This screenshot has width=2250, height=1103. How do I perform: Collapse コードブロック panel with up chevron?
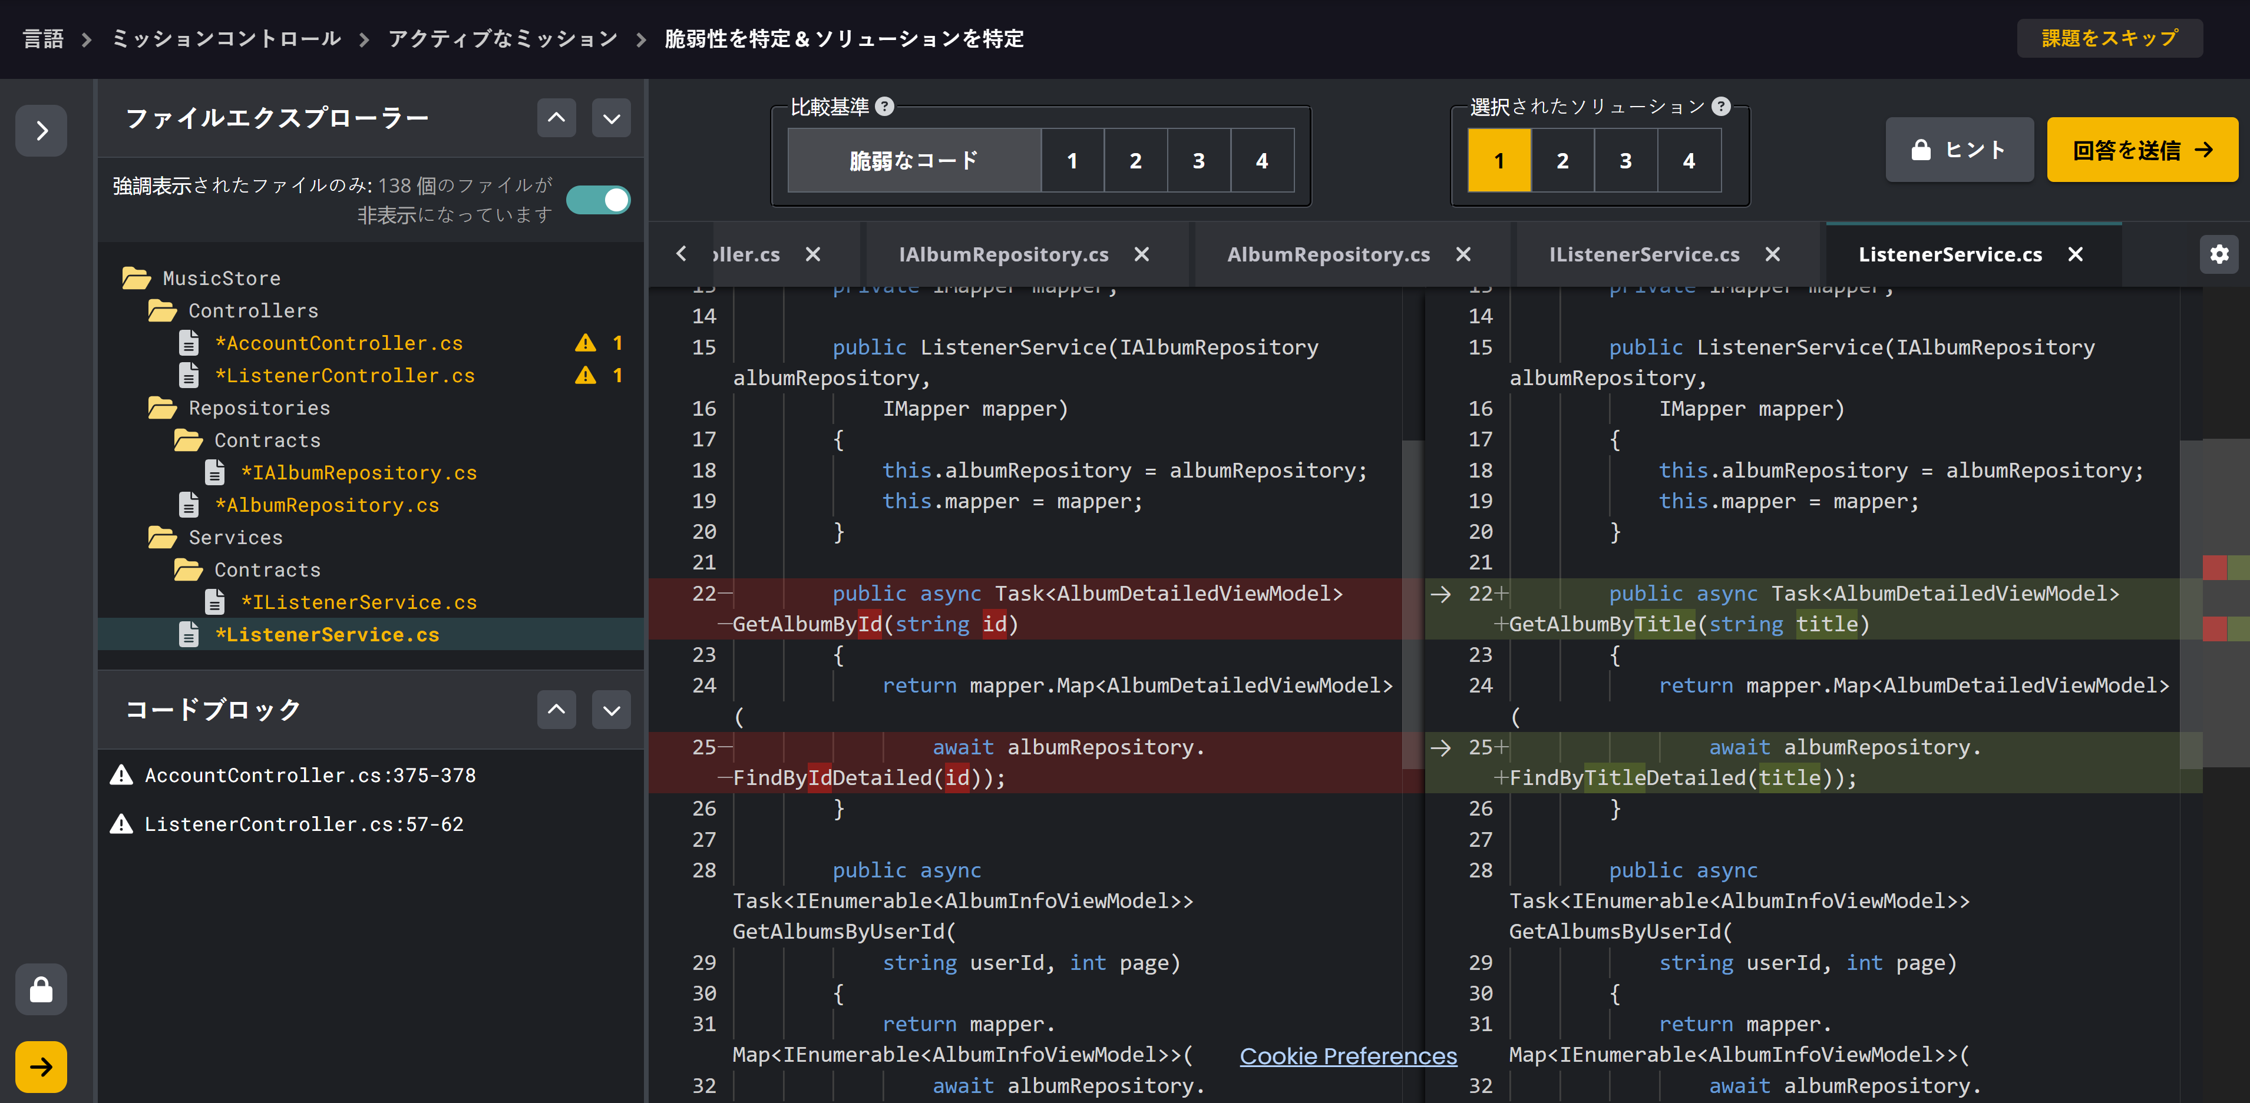point(556,709)
